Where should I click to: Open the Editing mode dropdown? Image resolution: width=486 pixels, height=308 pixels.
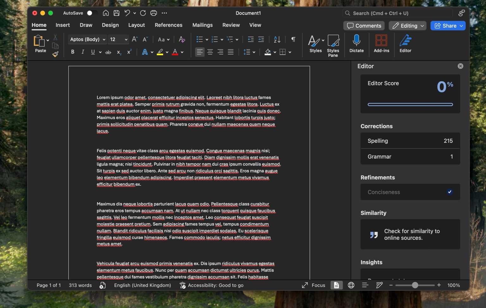point(407,26)
